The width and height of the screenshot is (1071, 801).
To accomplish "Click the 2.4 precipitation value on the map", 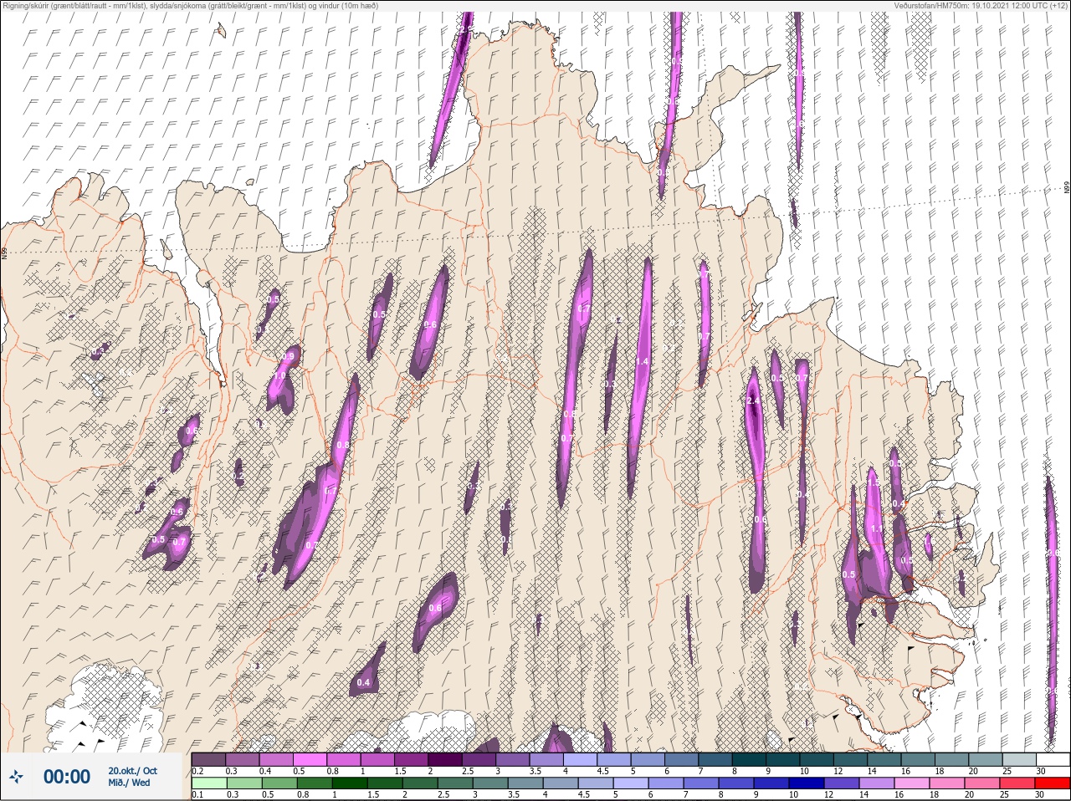I will pyautogui.click(x=753, y=401).
